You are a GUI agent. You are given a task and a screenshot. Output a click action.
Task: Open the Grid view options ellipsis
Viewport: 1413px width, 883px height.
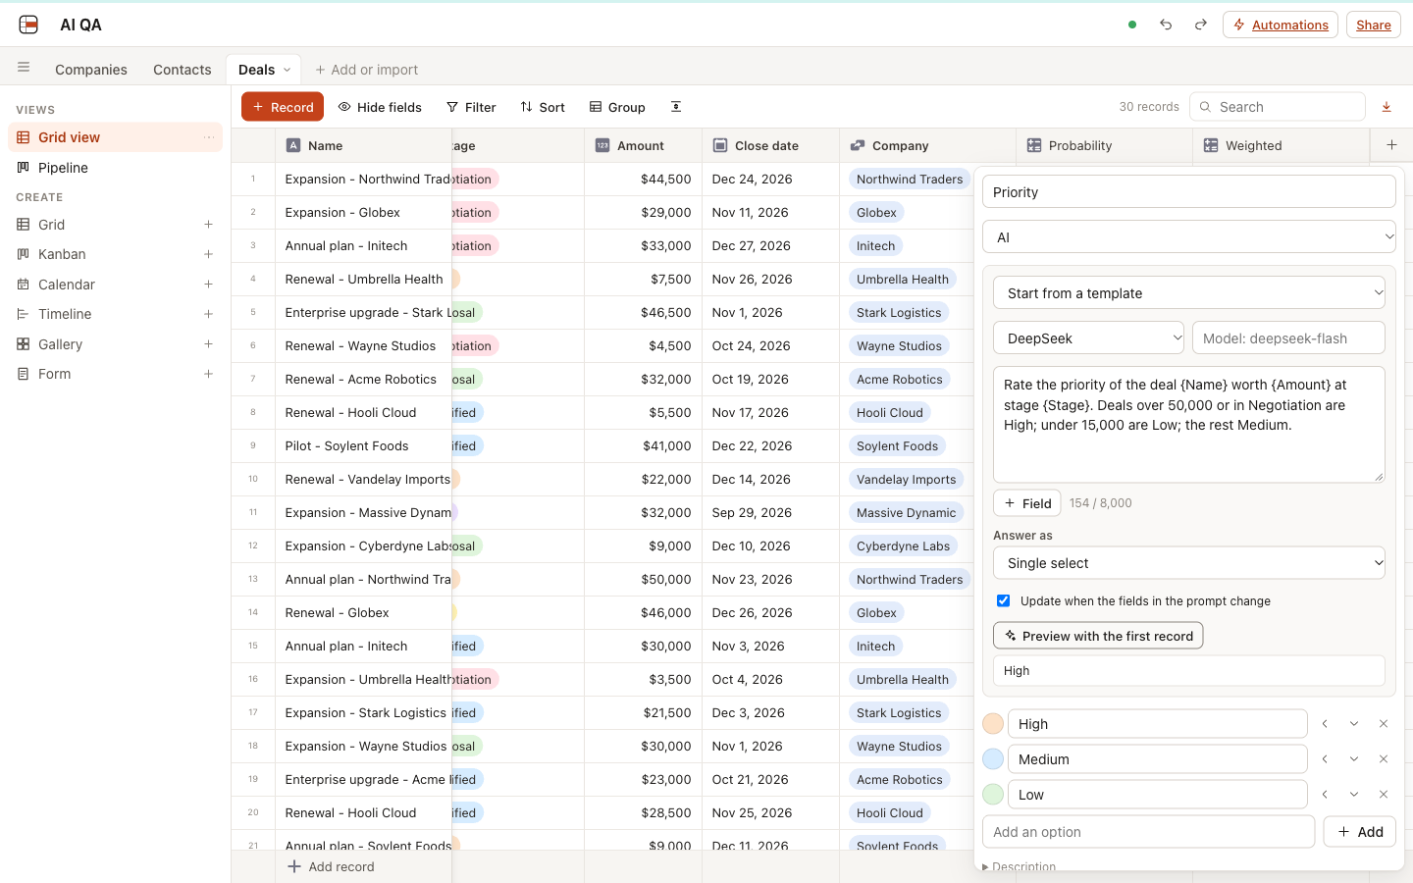[209, 137]
